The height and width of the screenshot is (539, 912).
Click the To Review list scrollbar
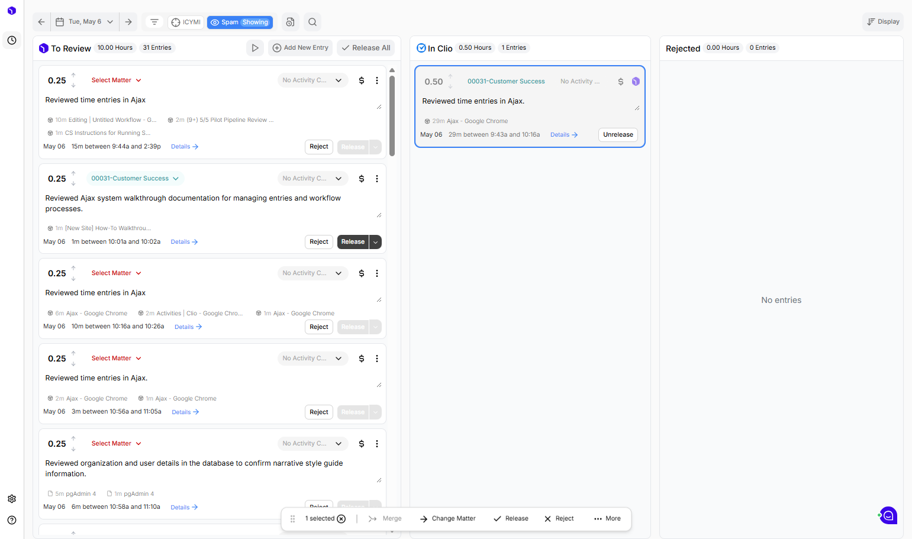392,115
